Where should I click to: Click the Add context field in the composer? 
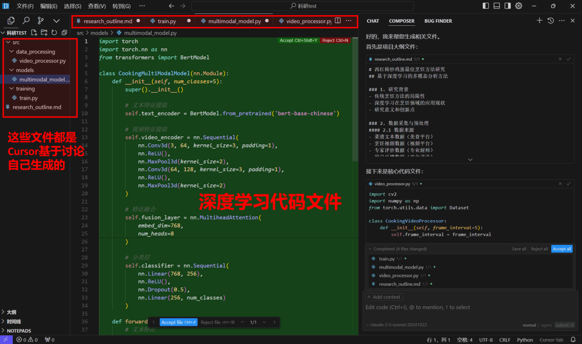tap(383, 297)
